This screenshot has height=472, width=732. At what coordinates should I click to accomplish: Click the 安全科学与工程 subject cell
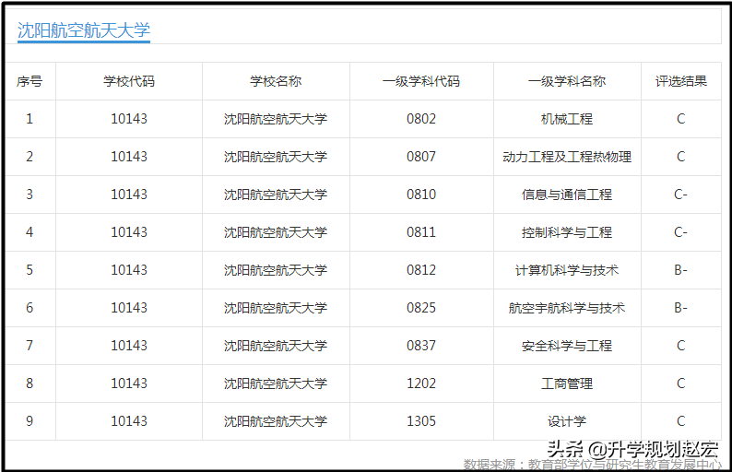pyautogui.click(x=567, y=346)
